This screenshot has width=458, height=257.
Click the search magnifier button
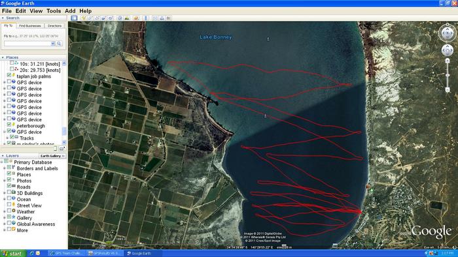[59, 44]
